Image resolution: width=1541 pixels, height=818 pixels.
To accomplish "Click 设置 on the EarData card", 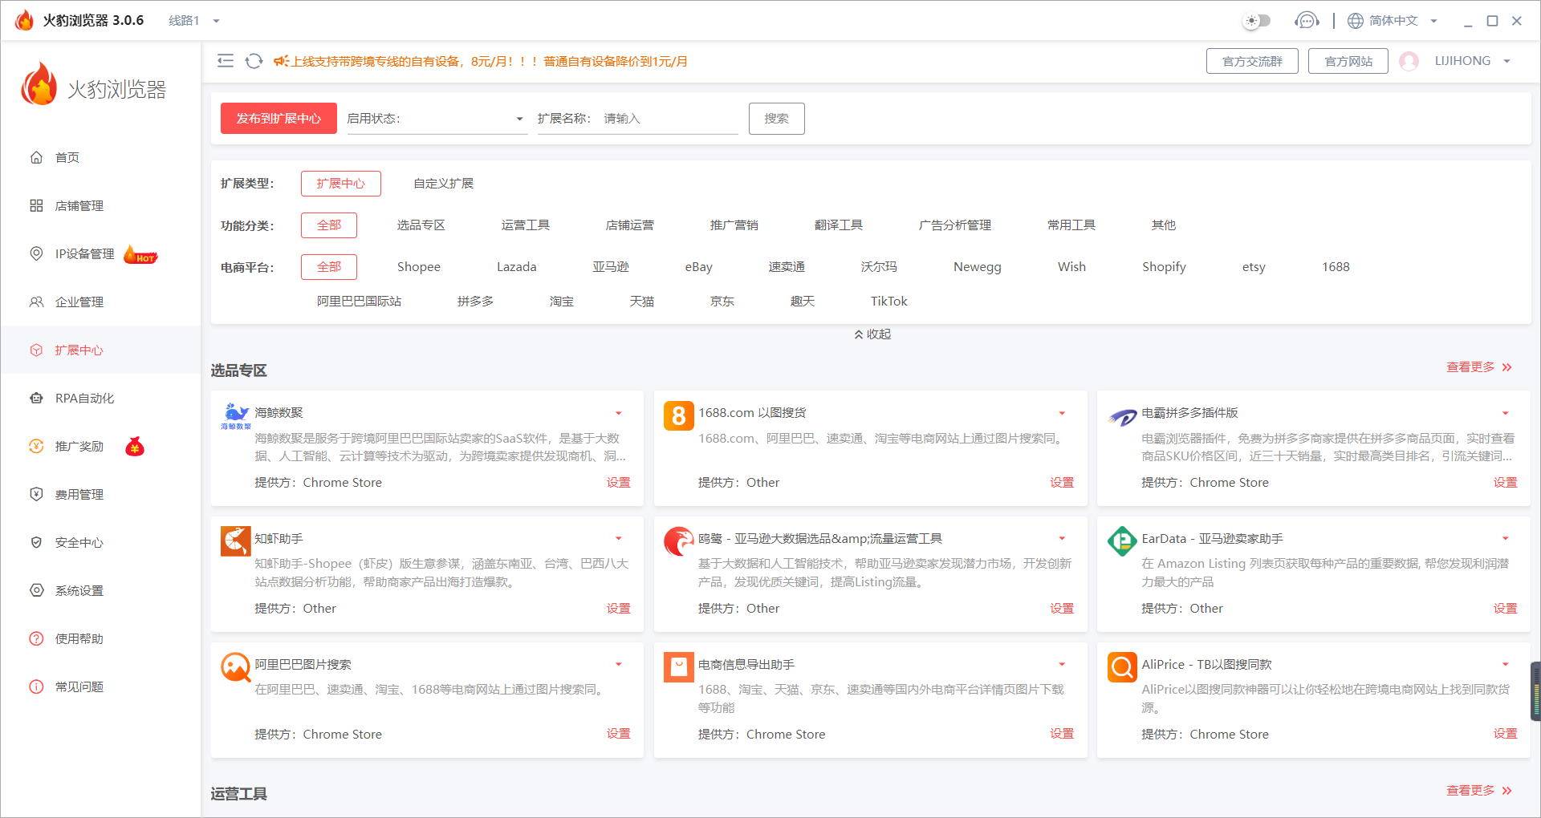I will coord(1506,609).
